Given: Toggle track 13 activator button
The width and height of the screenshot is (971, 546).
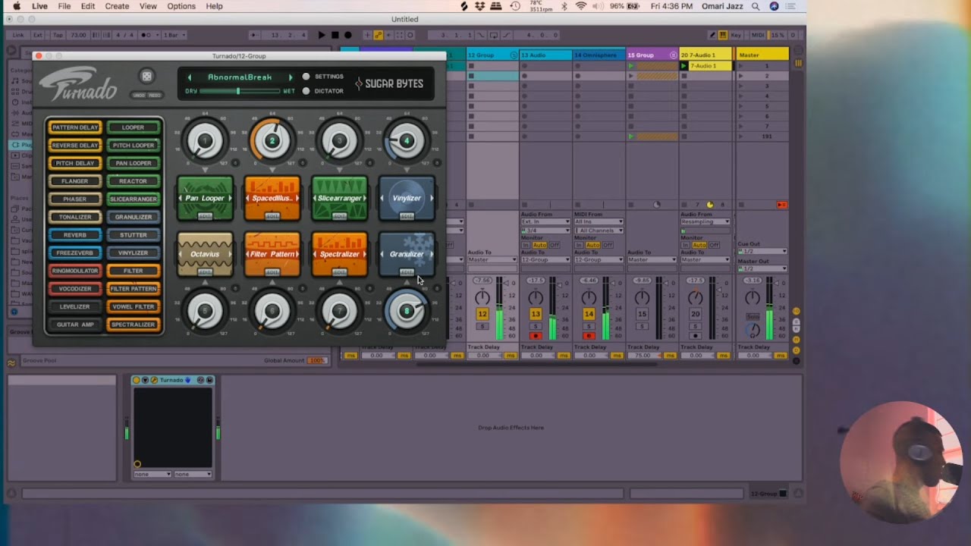Looking at the screenshot, I should [x=536, y=314].
